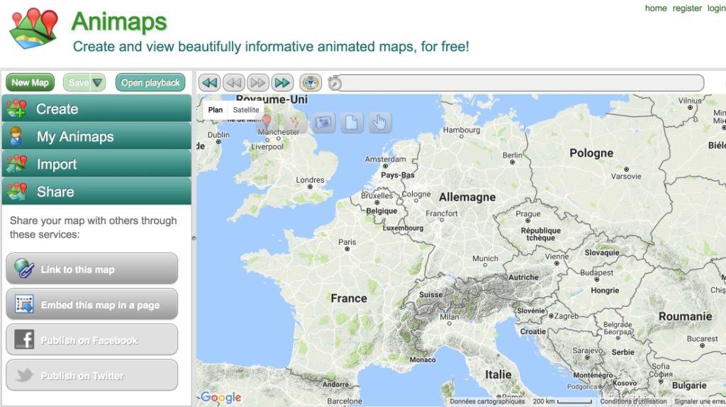Select the hand pan tool

coord(380,123)
